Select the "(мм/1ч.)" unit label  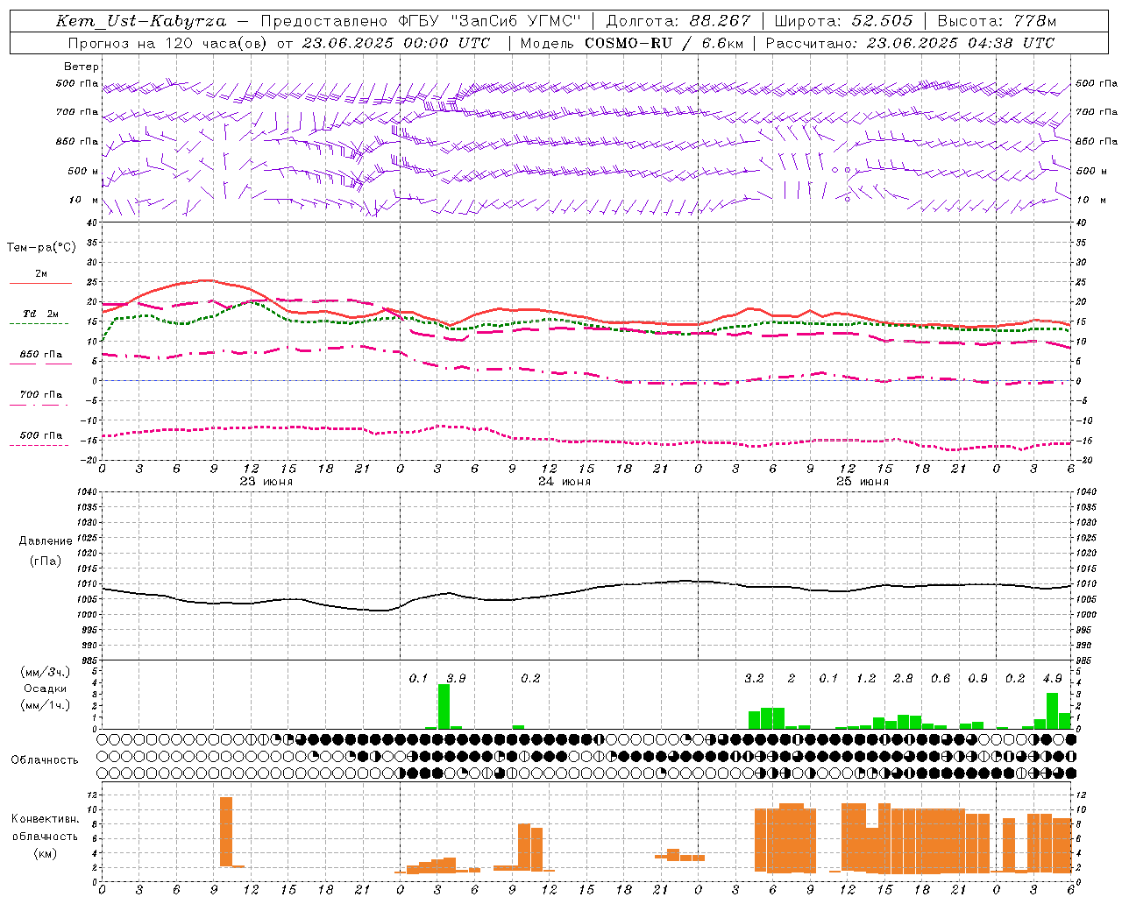[x=45, y=705]
